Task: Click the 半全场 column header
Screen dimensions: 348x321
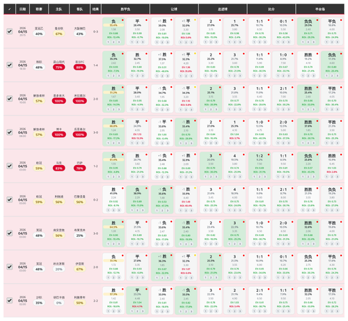Action: coord(320,9)
